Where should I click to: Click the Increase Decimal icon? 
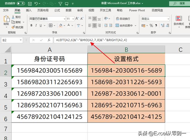coord(162,25)
